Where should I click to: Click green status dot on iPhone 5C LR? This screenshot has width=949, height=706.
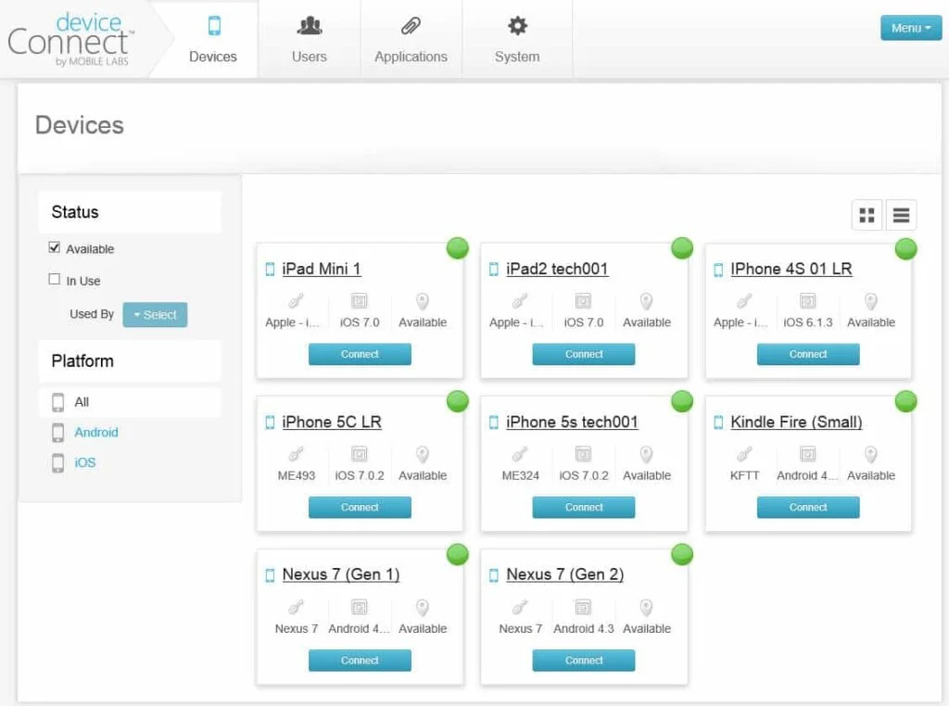pos(458,401)
